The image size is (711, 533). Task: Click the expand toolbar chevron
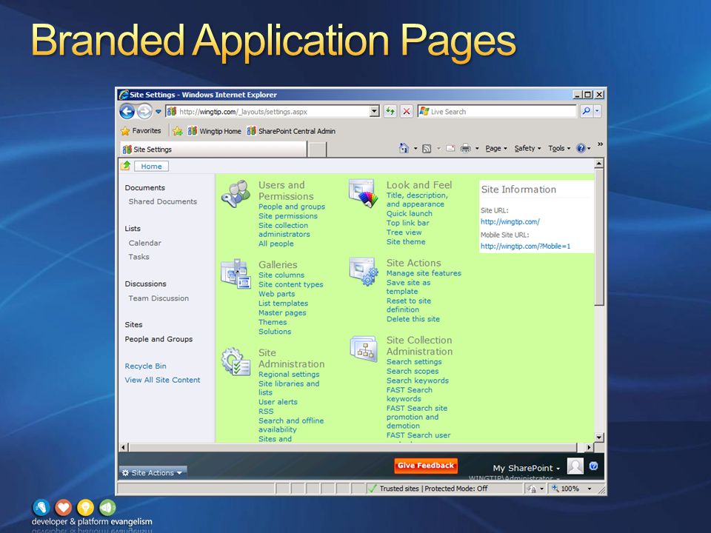point(600,144)
